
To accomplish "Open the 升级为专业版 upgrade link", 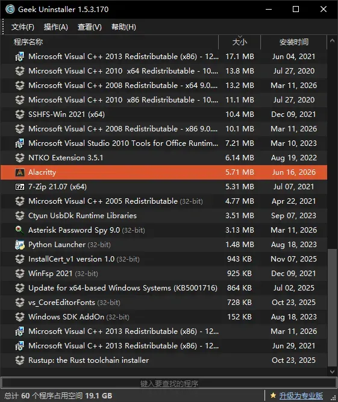I will tap(301, 395).
